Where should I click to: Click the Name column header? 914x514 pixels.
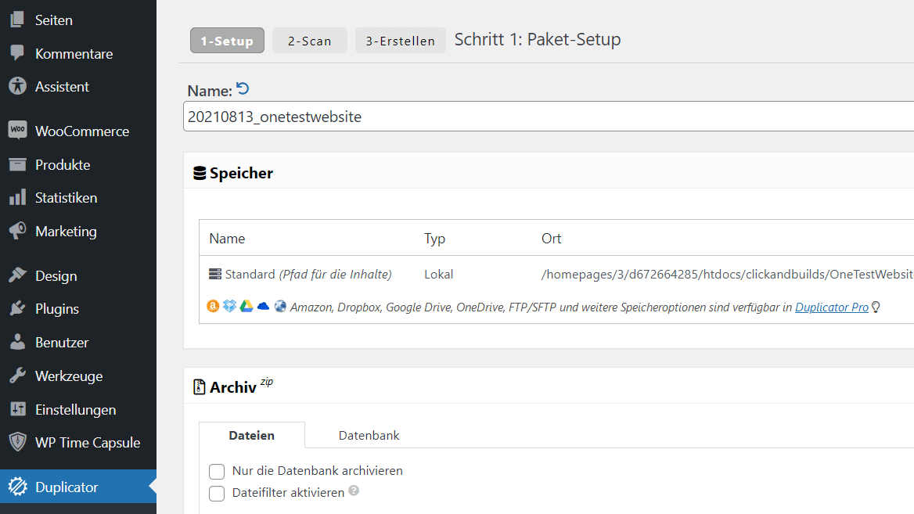pyautogui.click(x=227, y=239)
